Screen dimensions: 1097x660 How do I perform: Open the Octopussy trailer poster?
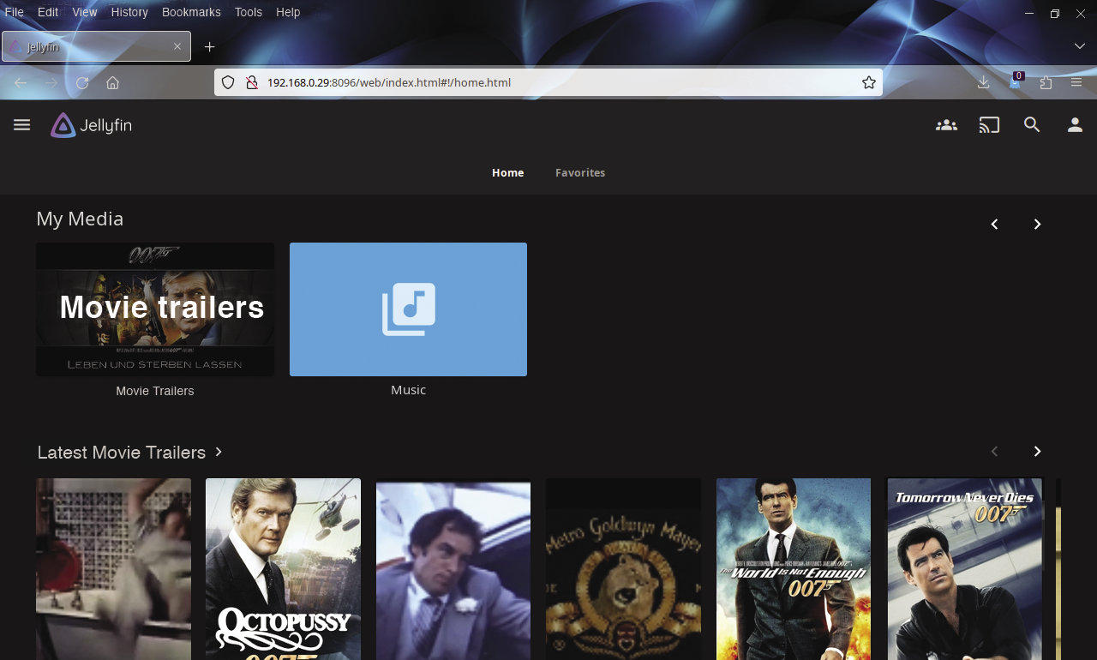tap(283, 569)
